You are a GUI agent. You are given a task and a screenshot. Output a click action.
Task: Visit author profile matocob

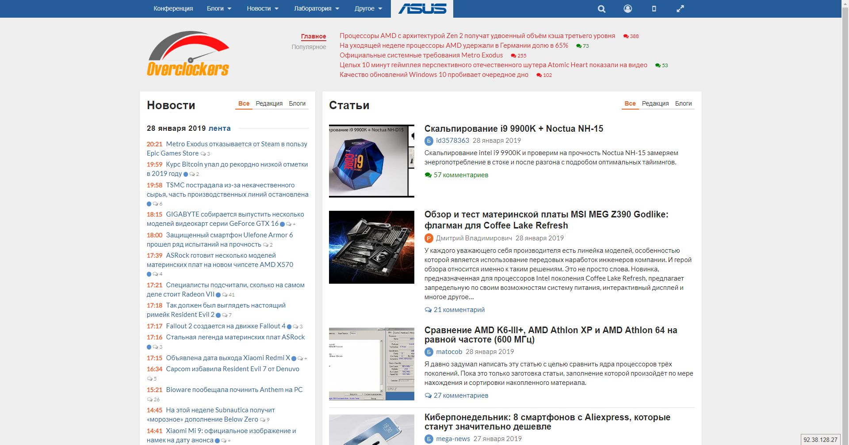[x=449, y=352]
